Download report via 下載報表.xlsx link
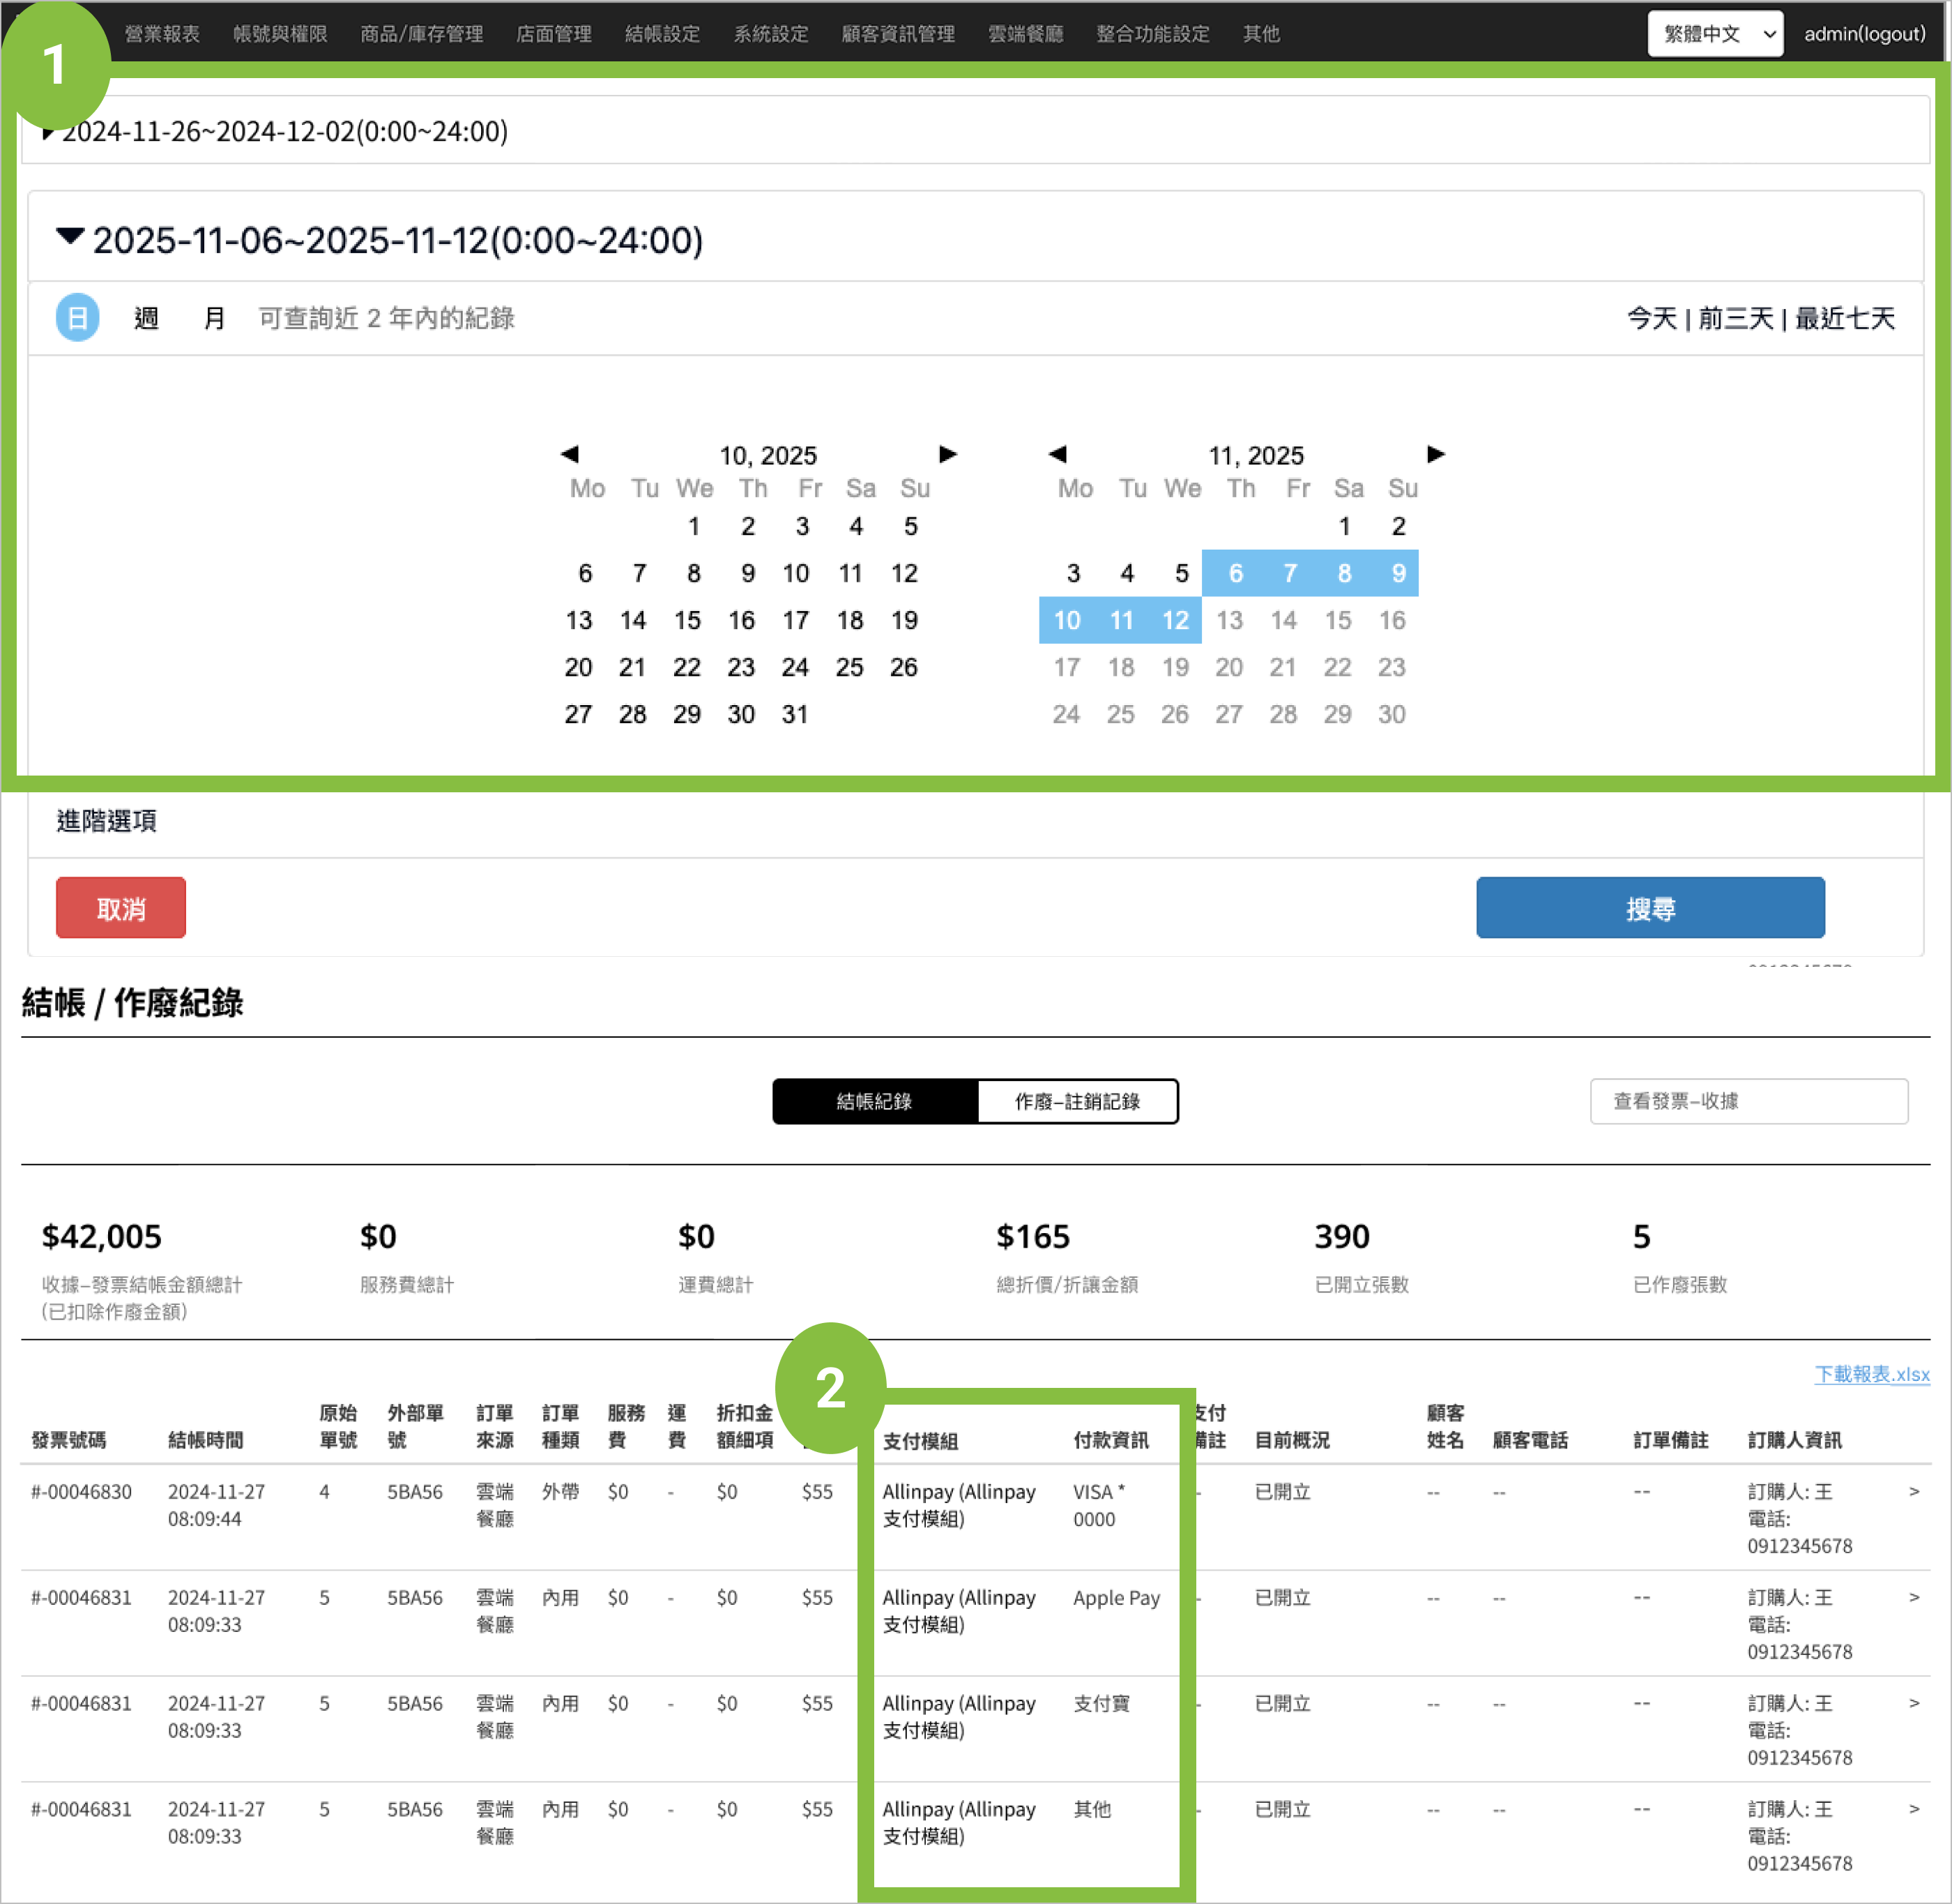 [1871, 1374]
